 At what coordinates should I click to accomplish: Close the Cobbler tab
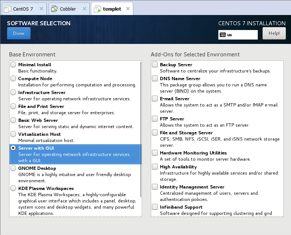coord(84,9)
